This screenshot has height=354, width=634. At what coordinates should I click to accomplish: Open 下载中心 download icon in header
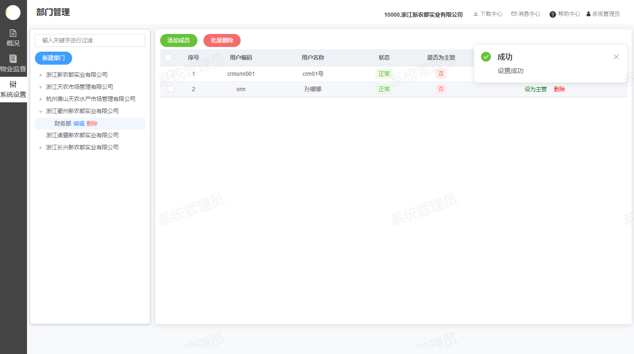pos(476,14)
